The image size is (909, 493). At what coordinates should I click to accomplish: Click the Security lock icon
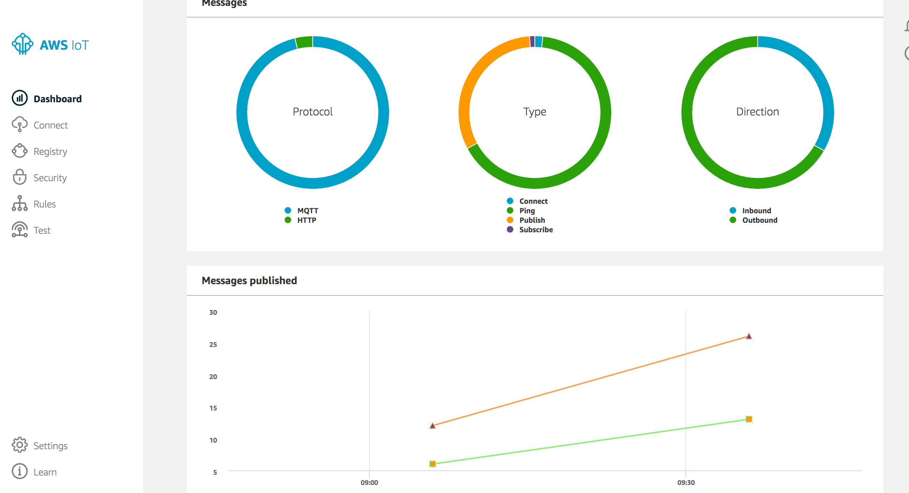point(20,177)
